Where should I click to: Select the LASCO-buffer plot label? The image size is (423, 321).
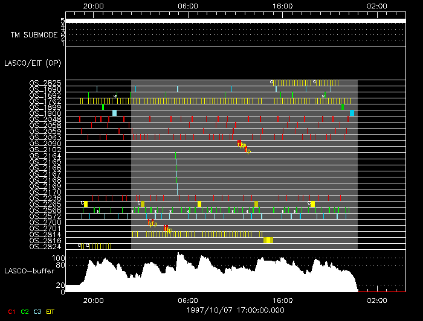pos(33,272)
